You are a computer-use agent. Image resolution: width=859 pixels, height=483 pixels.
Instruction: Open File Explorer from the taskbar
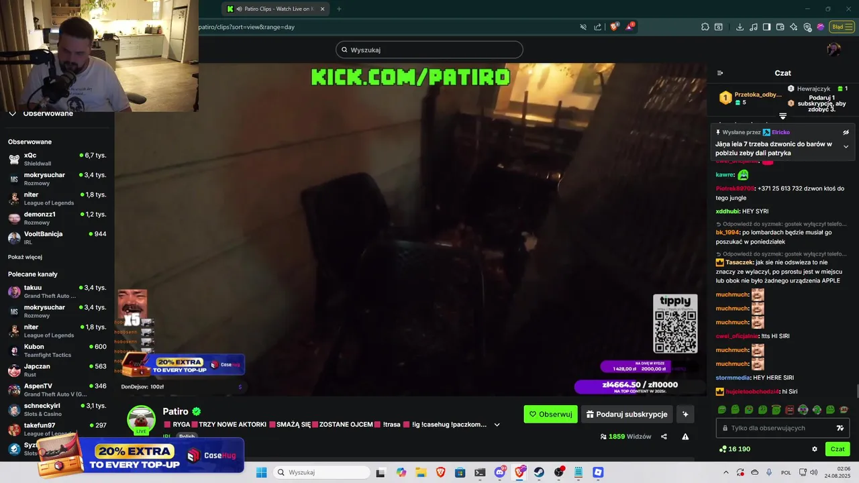pyautogui.click(x=421, y=472)
